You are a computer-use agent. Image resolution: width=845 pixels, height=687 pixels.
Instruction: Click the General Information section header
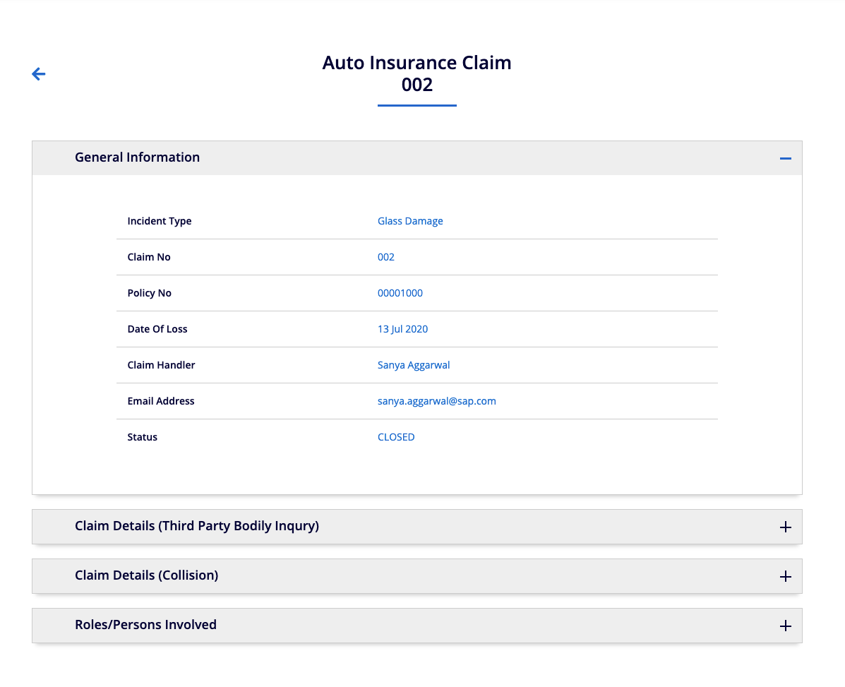click(138, 157)
